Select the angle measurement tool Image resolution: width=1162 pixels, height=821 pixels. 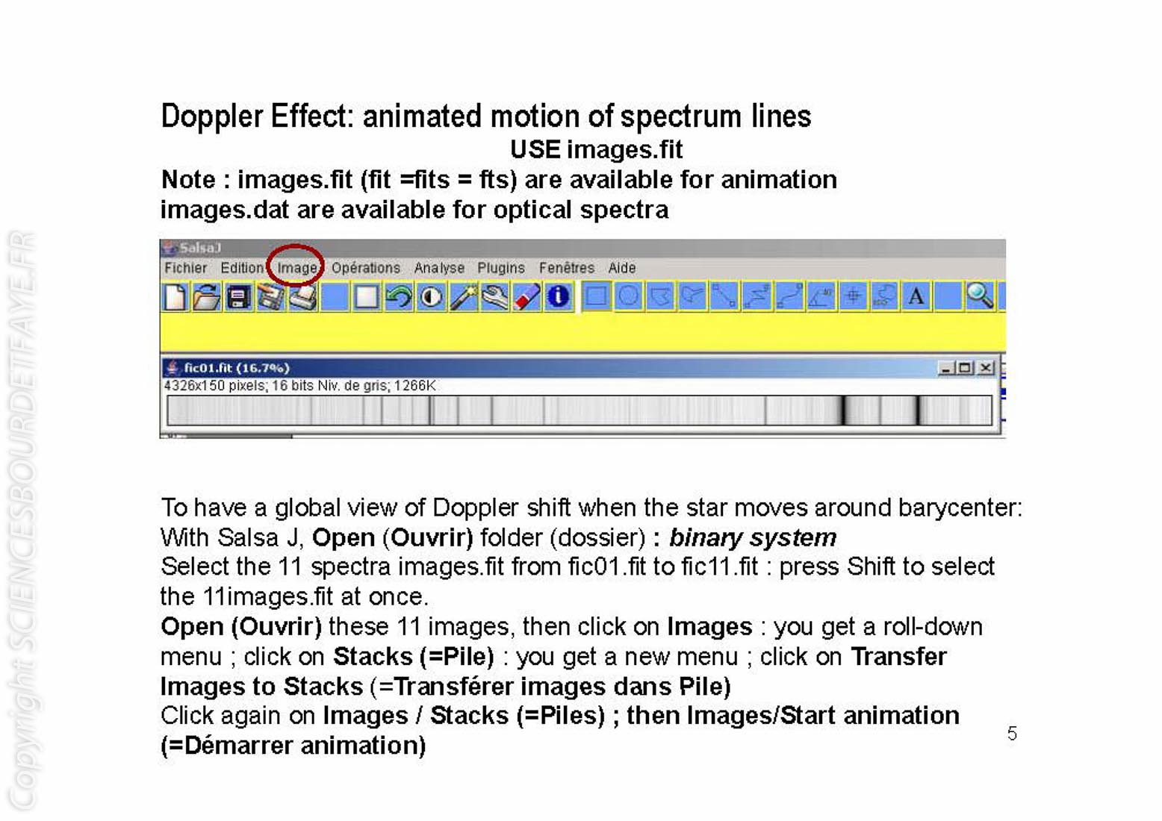click(x=821, y=297)
